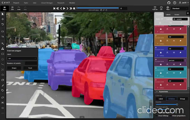Open the sort by ID - ascent dropdown
Screen dimensions: 190x120
pyautogui.click(x=180, y=19)
